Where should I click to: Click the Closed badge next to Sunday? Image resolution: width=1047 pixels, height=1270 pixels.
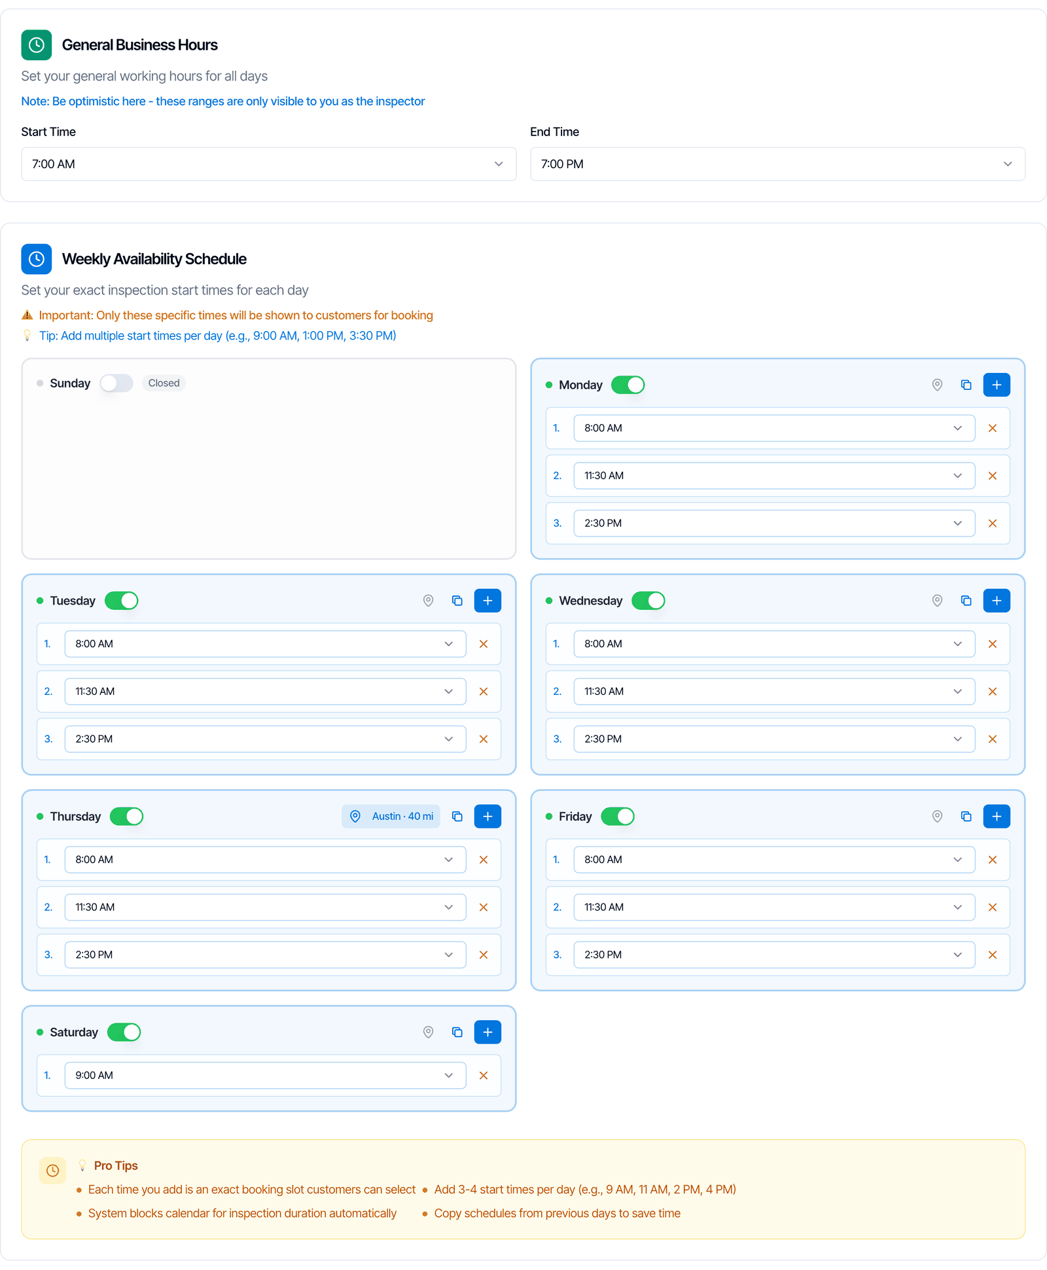pos(164,383)
